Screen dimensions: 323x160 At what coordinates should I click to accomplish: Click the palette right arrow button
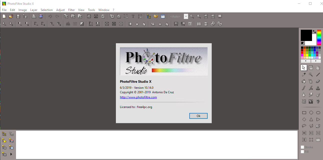click(316, 61)
